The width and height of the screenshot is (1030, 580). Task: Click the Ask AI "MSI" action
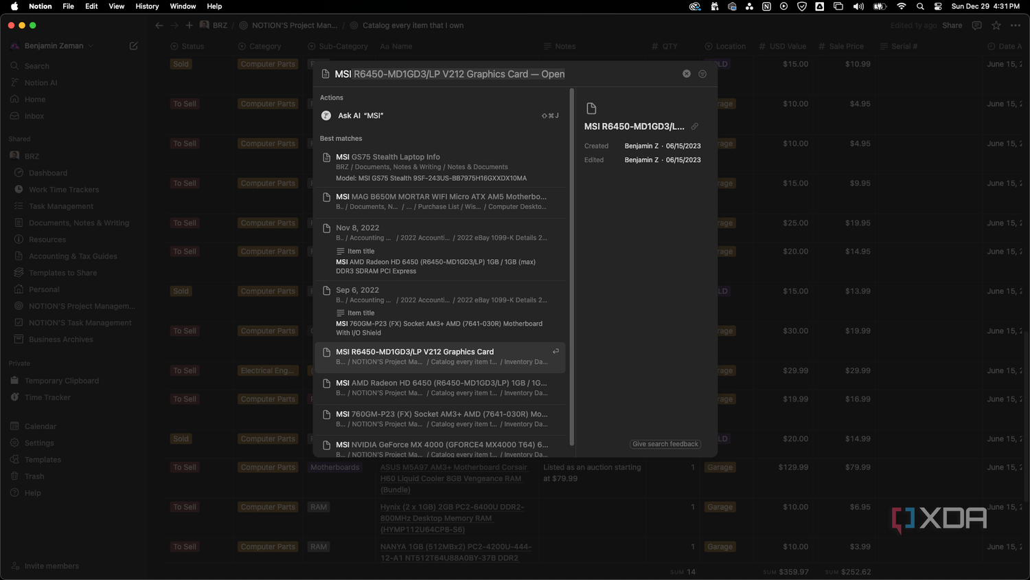439,115
